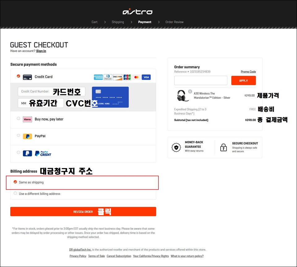Viewport: 297px width, 267px height.
Task: Choose Same as shipping billing address
Action: coord(15,182)
